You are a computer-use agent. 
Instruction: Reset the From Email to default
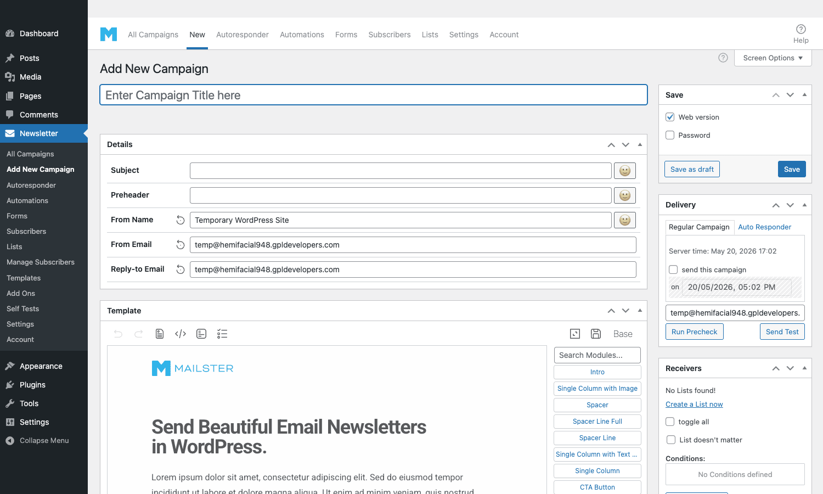click(x=180, y=245)
